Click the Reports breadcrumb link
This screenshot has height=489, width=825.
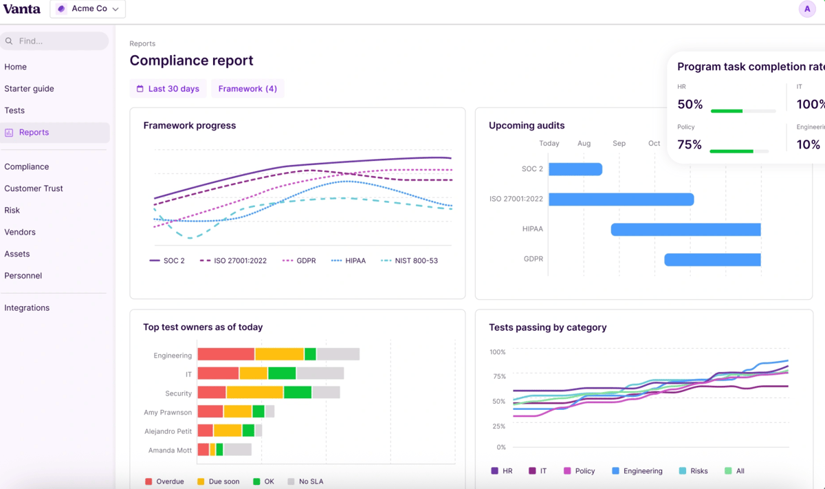142,43
